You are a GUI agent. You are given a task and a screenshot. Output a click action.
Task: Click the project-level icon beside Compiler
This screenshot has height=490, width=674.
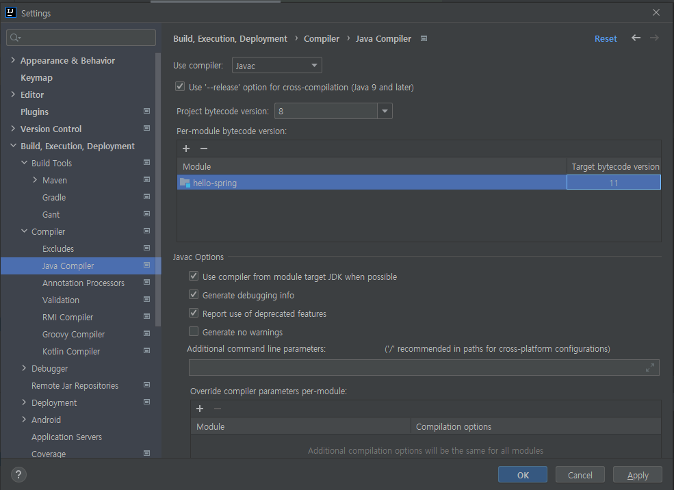click(146, 231)
